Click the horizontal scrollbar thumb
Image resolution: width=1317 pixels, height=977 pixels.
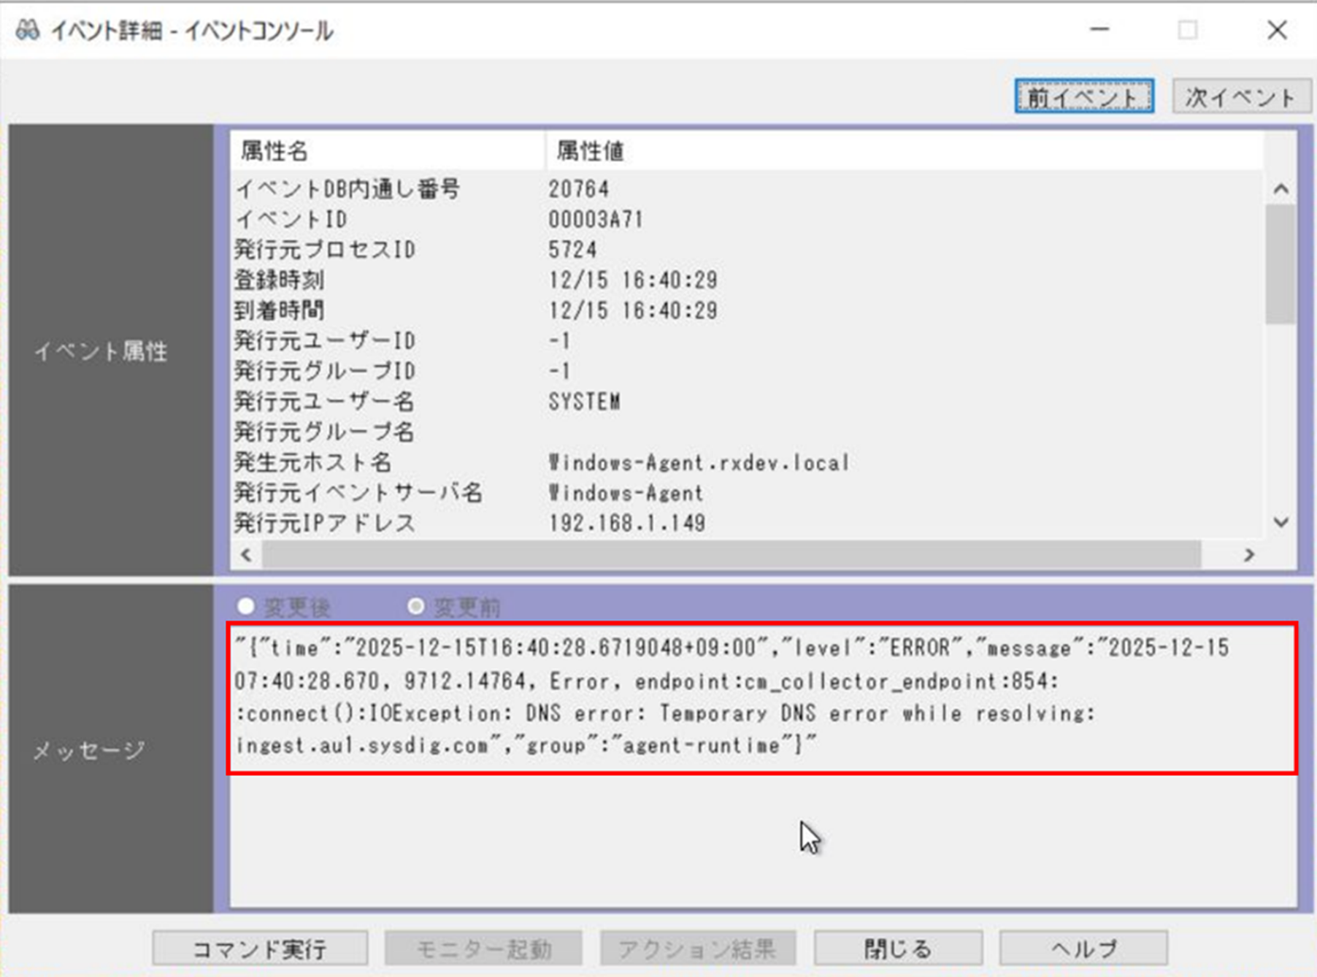coord(730,555)
